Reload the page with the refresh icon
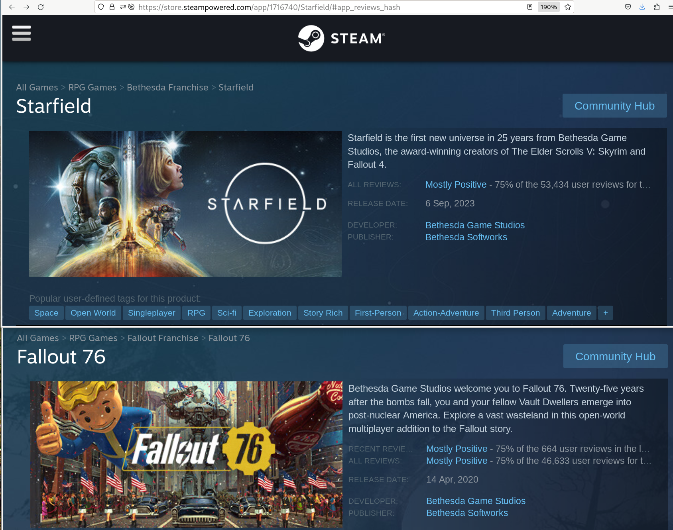Image resolution: width=673 pixels, height=530 pixels. 41,7
